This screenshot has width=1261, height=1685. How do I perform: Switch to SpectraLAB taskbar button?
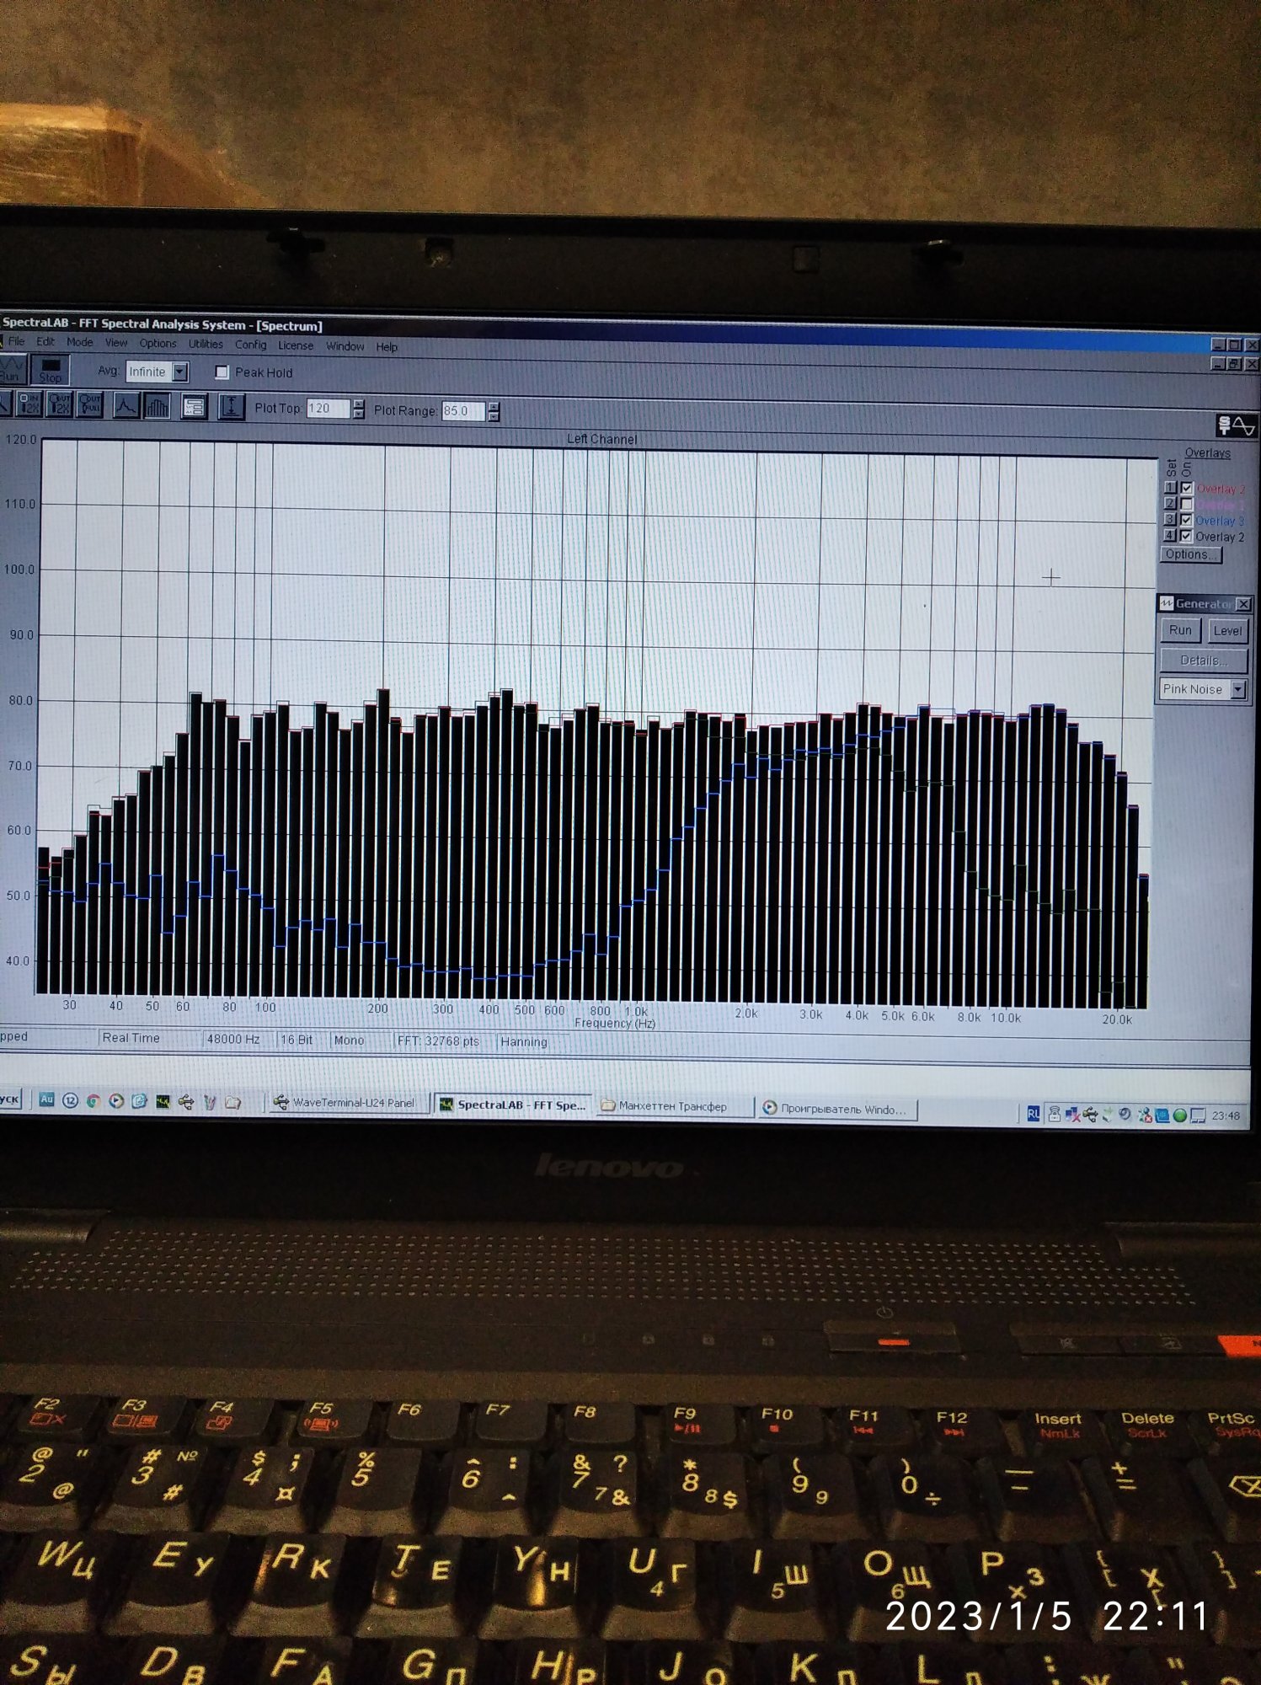[x=515, y=1105]
